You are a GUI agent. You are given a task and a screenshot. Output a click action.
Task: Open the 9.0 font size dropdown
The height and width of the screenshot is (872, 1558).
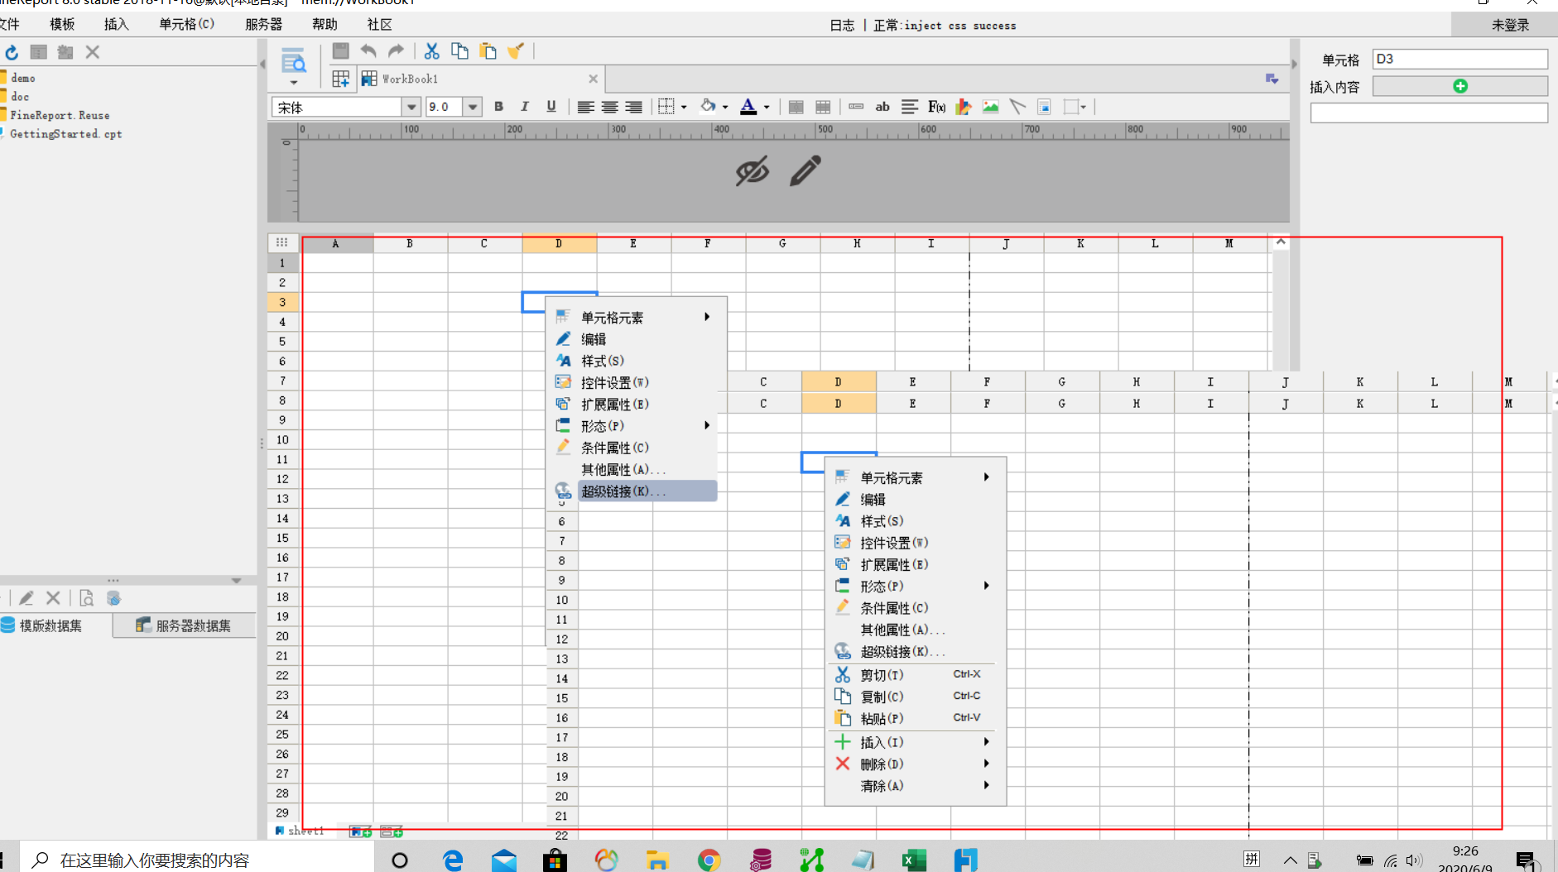[x=473, y=107]
